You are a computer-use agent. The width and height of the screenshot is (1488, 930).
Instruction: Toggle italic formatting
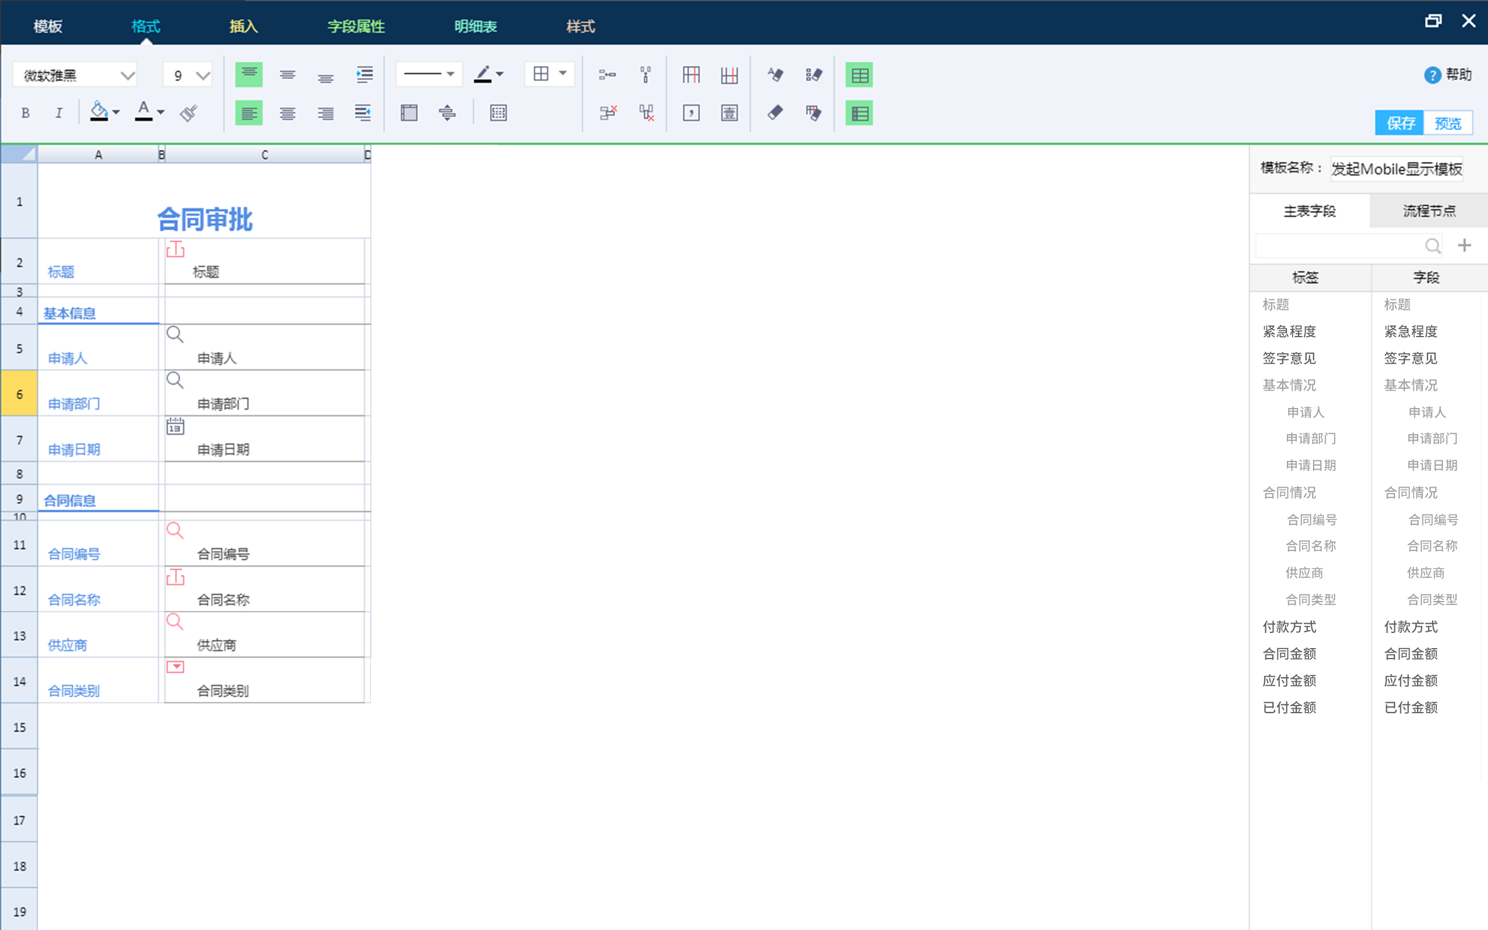pos(58,113)
